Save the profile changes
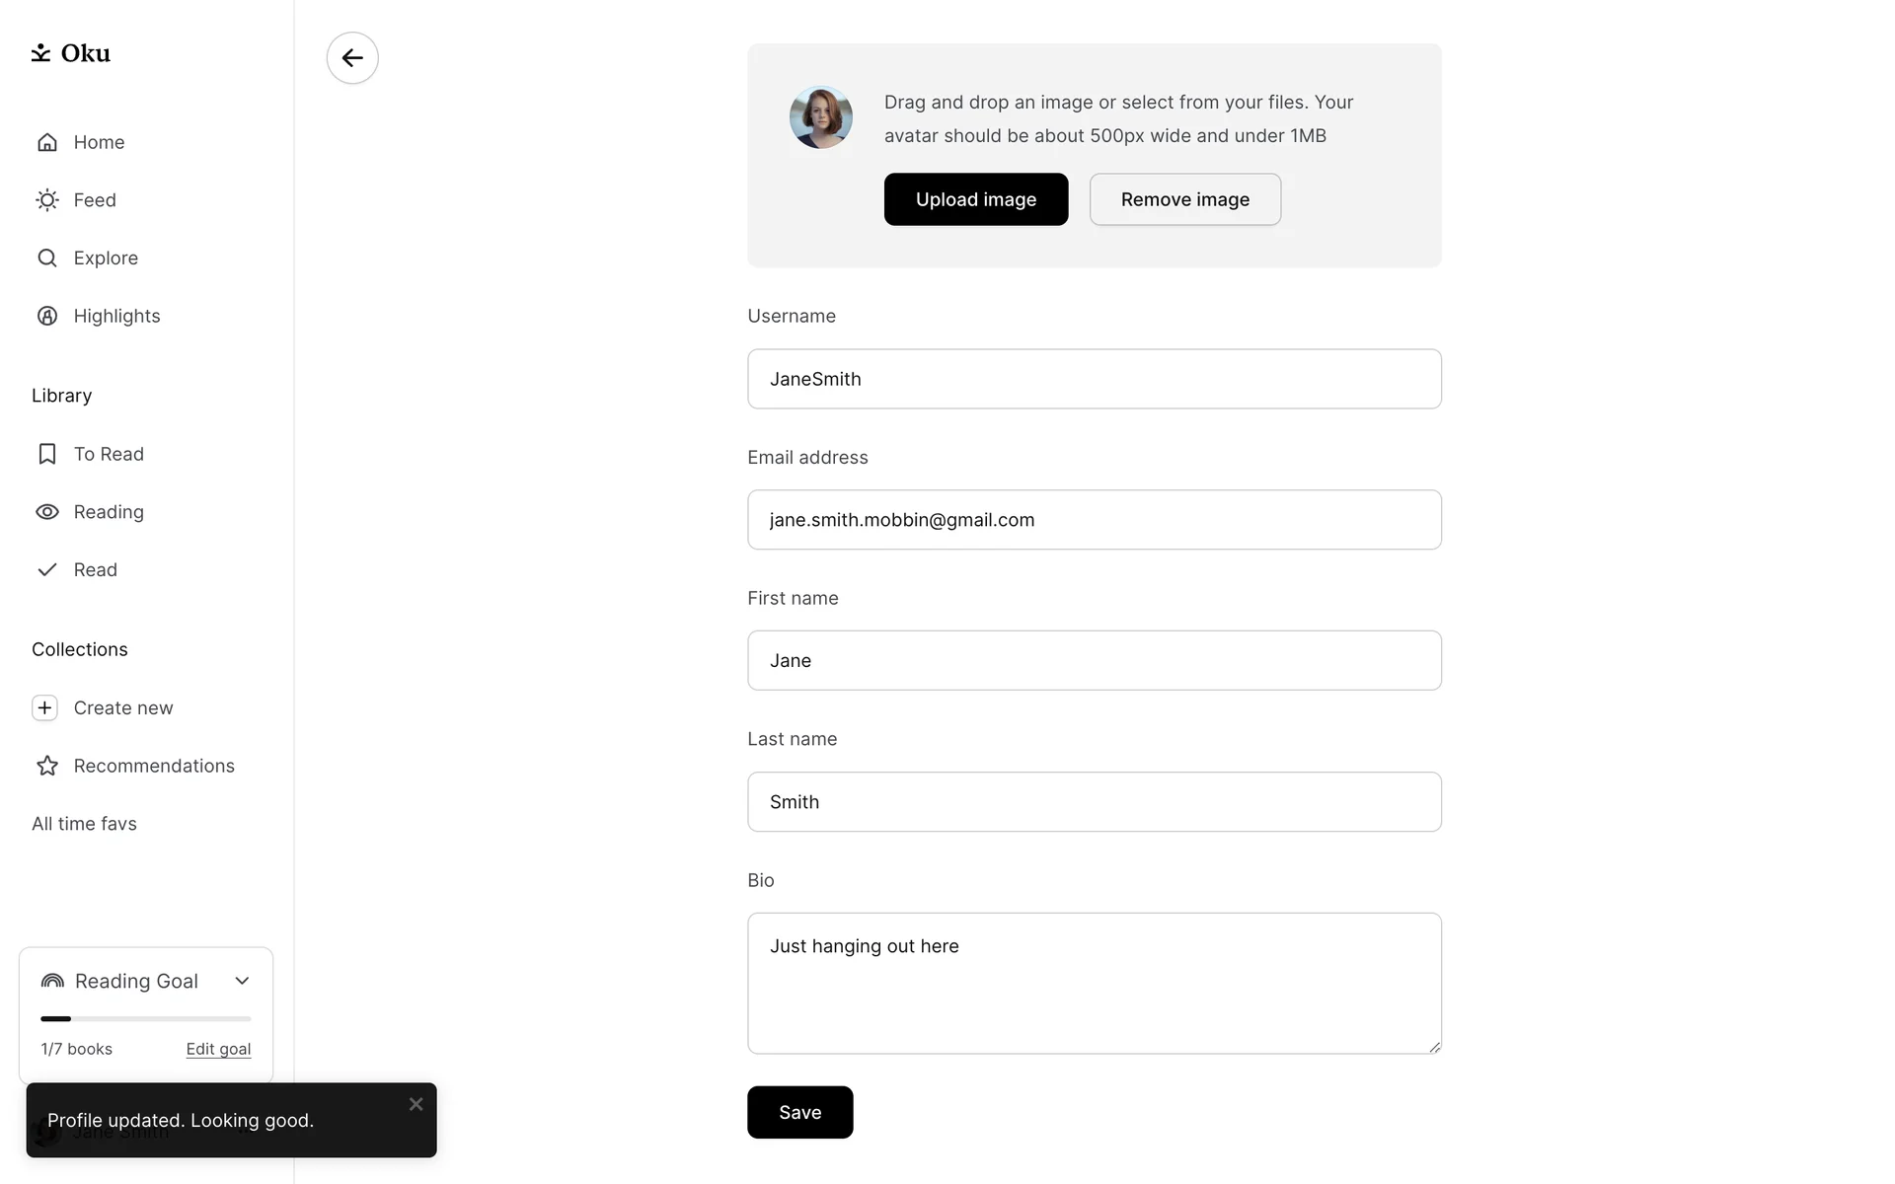 [799, 1112]
